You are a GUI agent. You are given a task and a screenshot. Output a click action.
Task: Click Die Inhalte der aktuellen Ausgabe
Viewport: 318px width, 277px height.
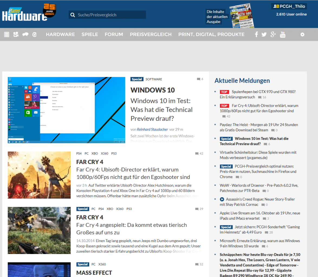(x=217, y=17)
